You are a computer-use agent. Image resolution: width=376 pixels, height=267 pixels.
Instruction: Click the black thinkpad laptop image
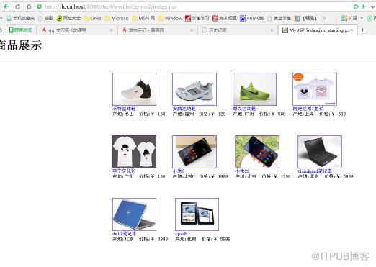click(320, 152)
